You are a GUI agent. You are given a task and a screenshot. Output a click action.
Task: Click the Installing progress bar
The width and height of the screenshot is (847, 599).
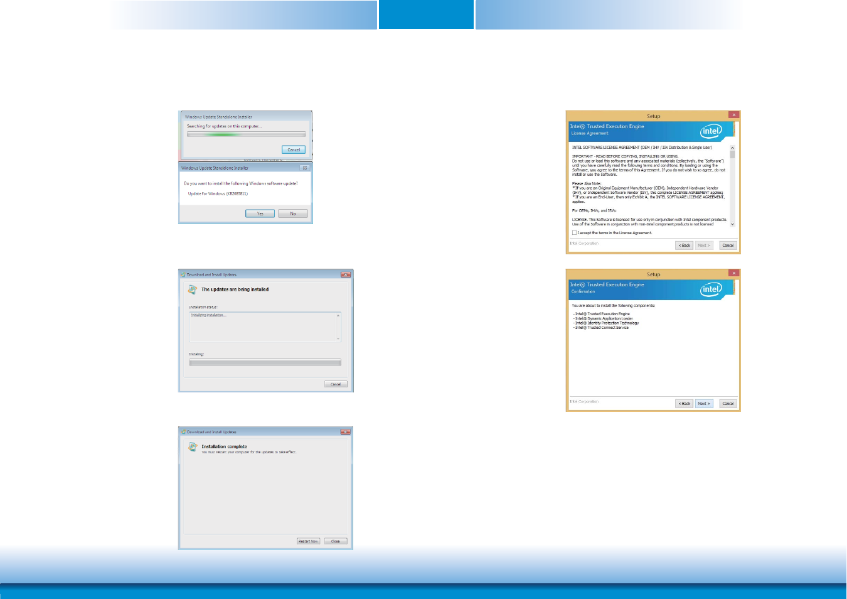coord(265,362)
